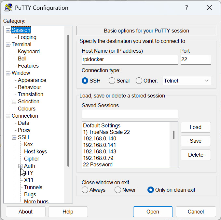
Task: Open the Tunnels settings category
Action: click(x=33, y=188)
